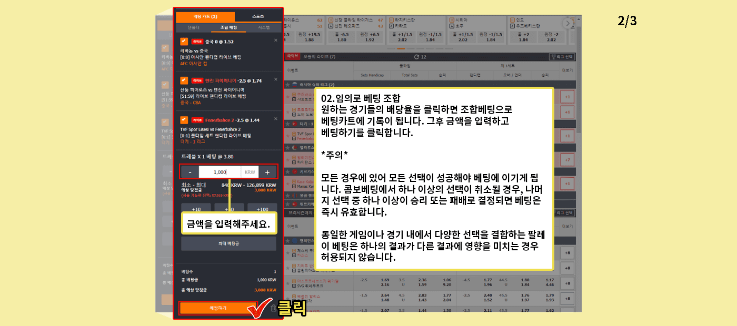This screenshot has height=326, width=737.
Task: Delete the Fenerbahce 2 selection with X
Action: pyautogui.click(x=275, y=118)
